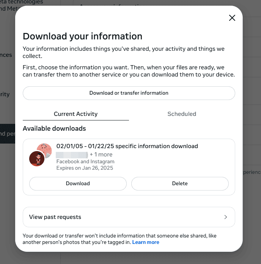Click the dark red profile avatar
The height and width of the screenshot is (264, 261).
[x=37, y=159]
